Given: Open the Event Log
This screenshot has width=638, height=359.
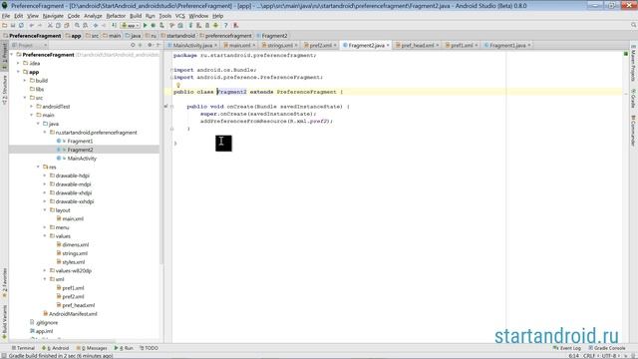Looking at the screenshot, I should pos(567,348).
